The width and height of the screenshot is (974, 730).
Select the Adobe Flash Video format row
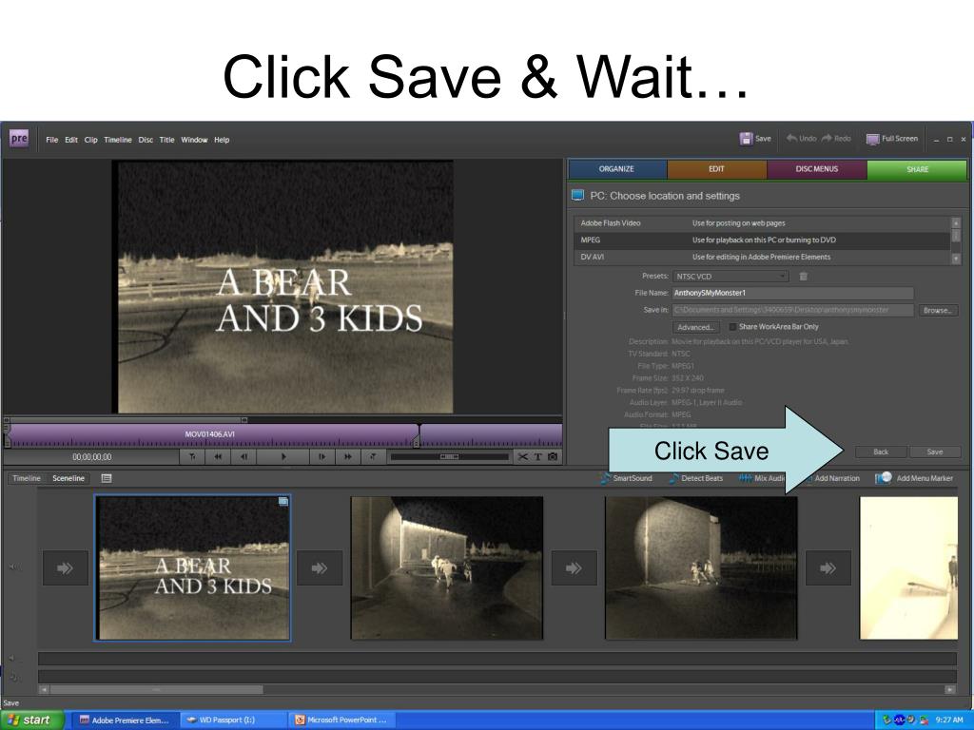(x=762, y=222)
